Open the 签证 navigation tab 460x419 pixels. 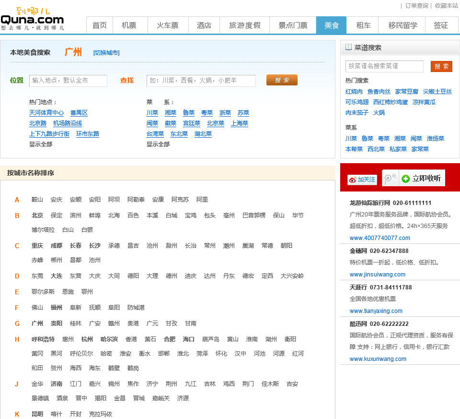coord(441,25)
